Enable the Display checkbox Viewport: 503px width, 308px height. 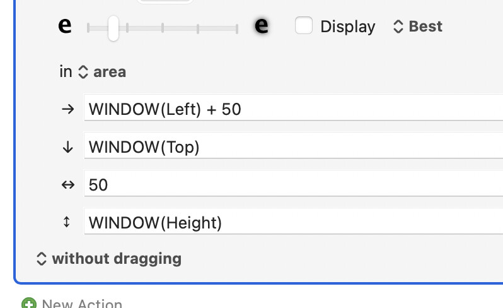point(303,25)
